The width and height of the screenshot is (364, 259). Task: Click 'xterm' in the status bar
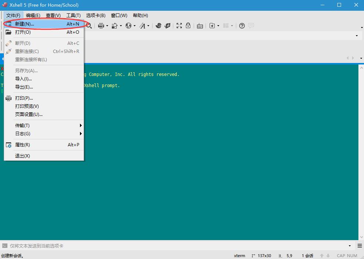click(x=239, y=256)
